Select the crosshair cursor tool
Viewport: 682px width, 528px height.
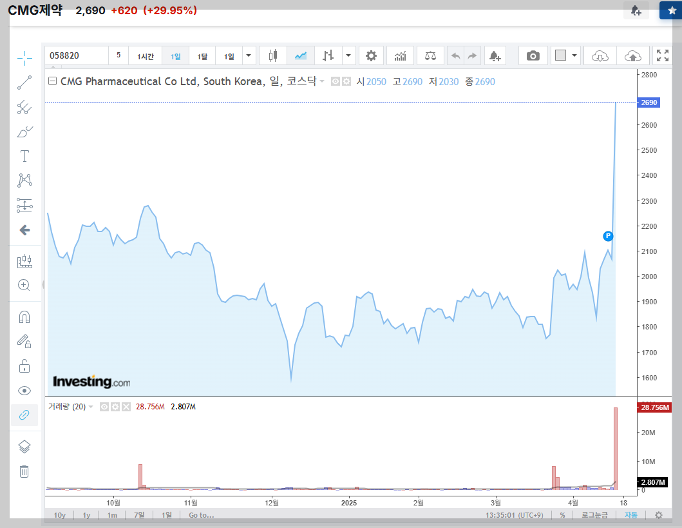(x=24, y=58)
